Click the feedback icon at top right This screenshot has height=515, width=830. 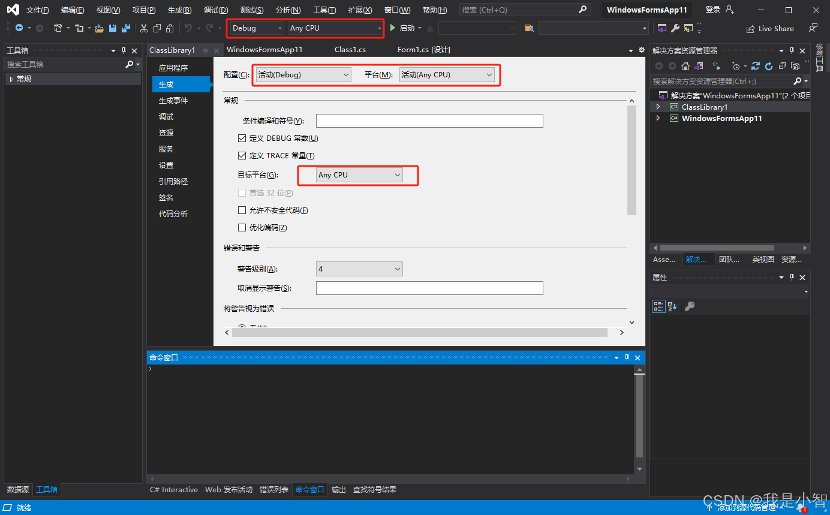813,28
